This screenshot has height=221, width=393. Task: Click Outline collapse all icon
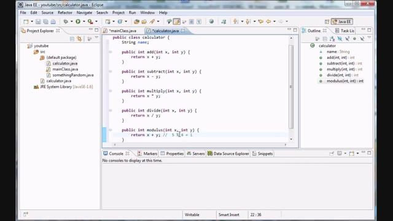coord(325,39)
